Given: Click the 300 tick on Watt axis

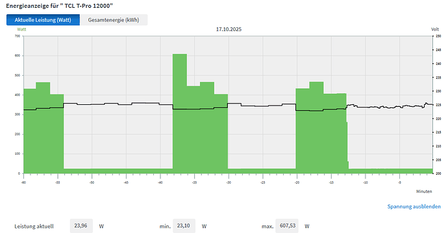Looking at the screenshot, I should pyautogui.click(x=18, y=115).
